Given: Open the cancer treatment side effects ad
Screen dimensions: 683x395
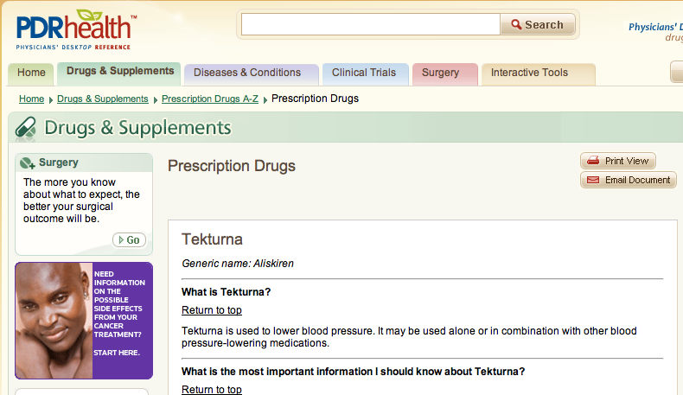Looking at the screenshot, I should click(x=84, y=321).
